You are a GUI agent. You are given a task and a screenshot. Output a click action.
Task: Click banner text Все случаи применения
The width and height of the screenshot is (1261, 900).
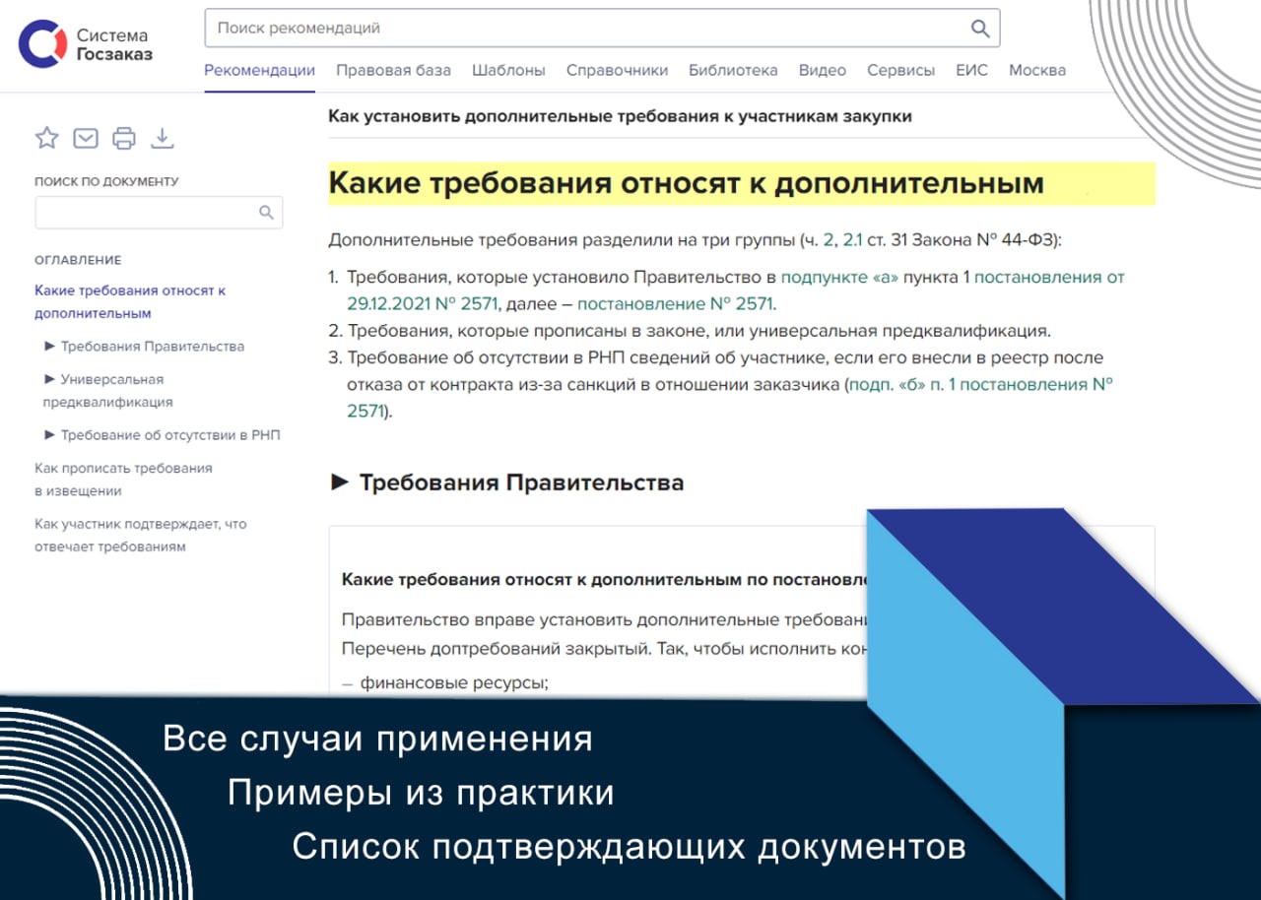click(377, 739)
